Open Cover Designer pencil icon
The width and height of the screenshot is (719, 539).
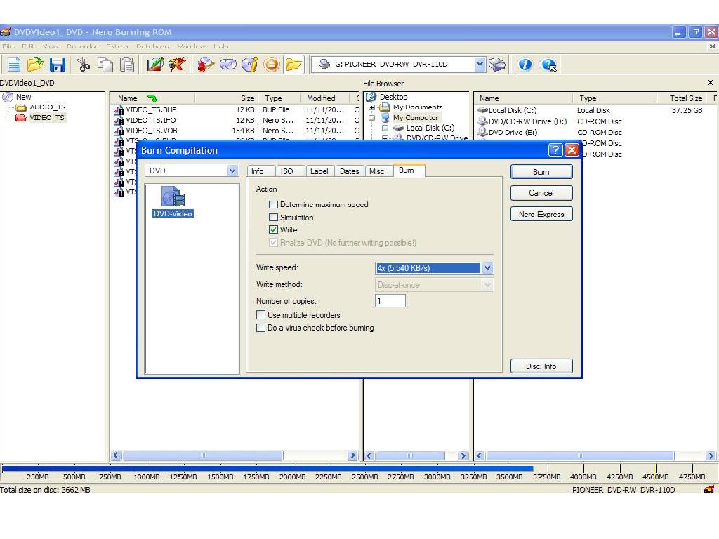coord(155,65)
